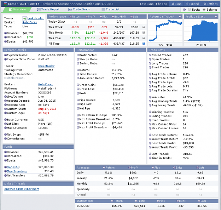Screen dimensions: 221x210
Task: Click info icon for Instruments Return column
Action: [112, 201]
